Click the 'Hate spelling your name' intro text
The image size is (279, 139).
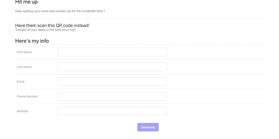coord(60,11)
